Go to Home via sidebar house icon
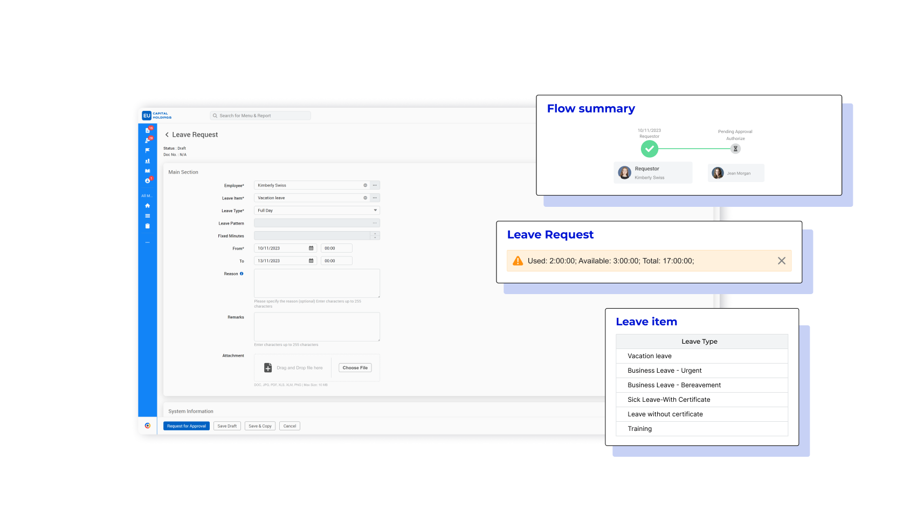 click(x=148, y=206)
